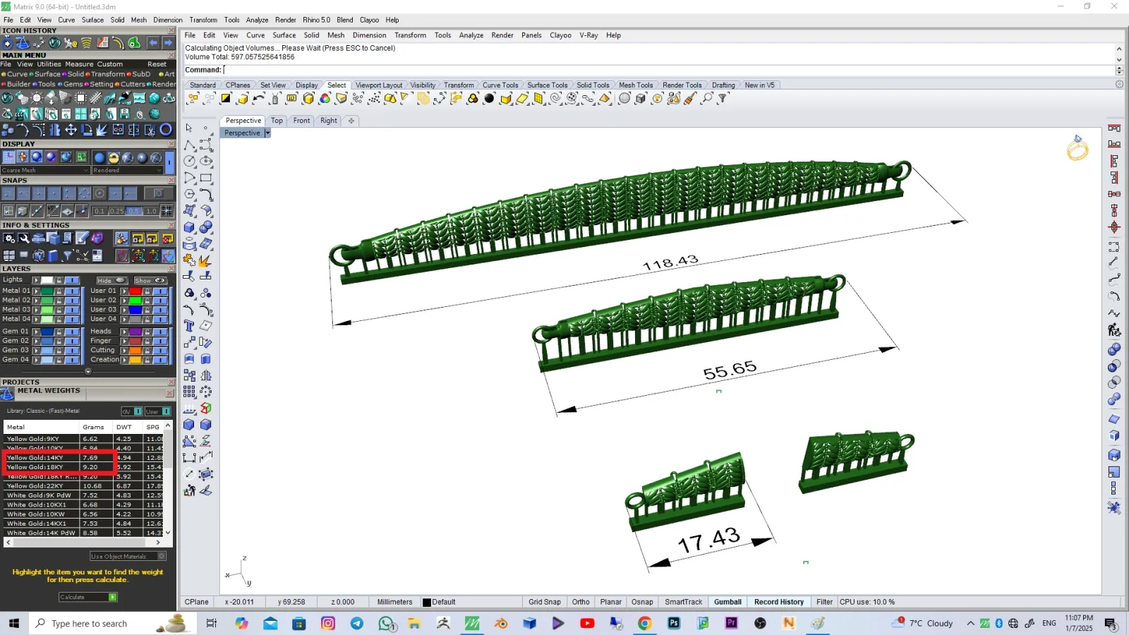Click the gold ring icon in viewport corner
Viewport: 1129px width, 635px height.
pos(1077,148)
